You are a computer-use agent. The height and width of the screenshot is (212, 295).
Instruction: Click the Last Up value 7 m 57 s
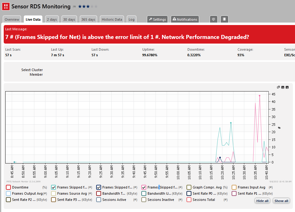pos(58,55)
